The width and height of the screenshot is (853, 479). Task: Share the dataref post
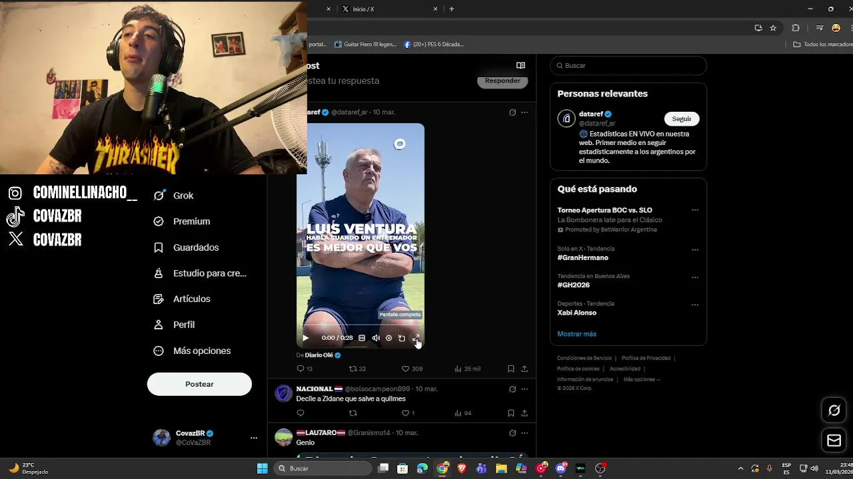pos(524,369)
